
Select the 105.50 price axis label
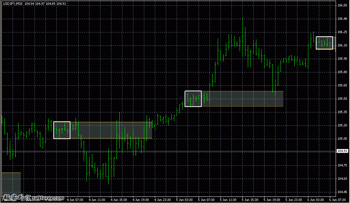(x=342, y=99)
